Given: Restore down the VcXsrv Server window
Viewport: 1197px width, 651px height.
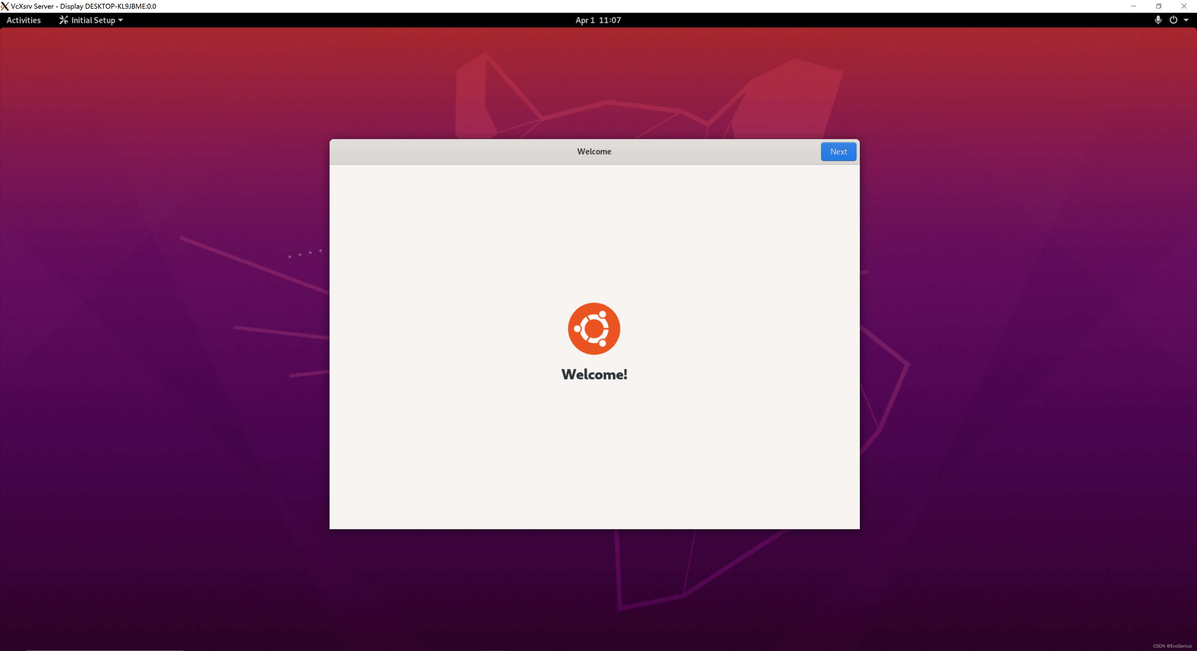Looking at the screenshot, I should point(1159,6).
